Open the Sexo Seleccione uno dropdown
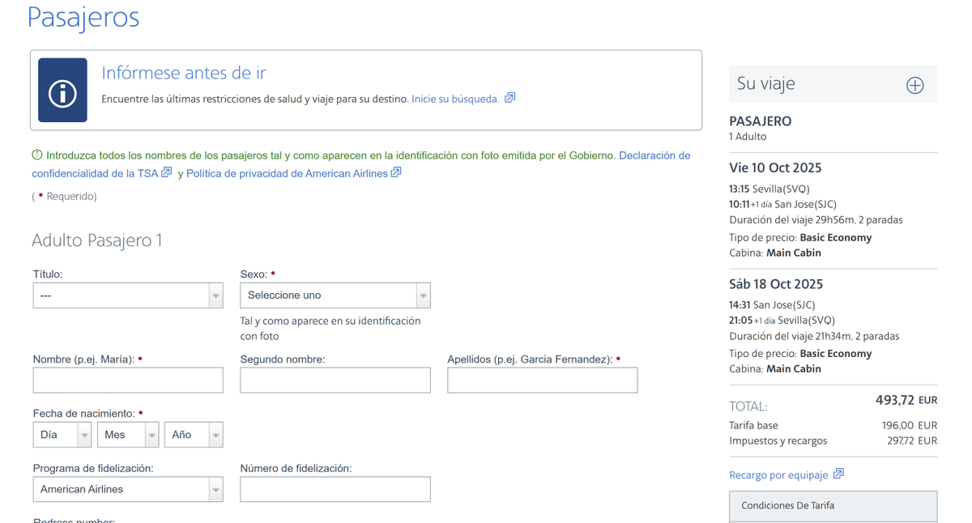This screenshot has height=523, width=972. 335,296
